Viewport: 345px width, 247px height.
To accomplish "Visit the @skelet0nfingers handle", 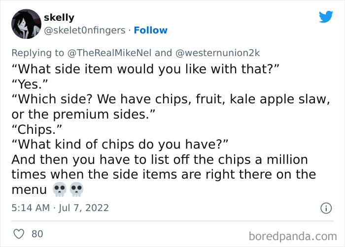I will (x=85, y=31).
